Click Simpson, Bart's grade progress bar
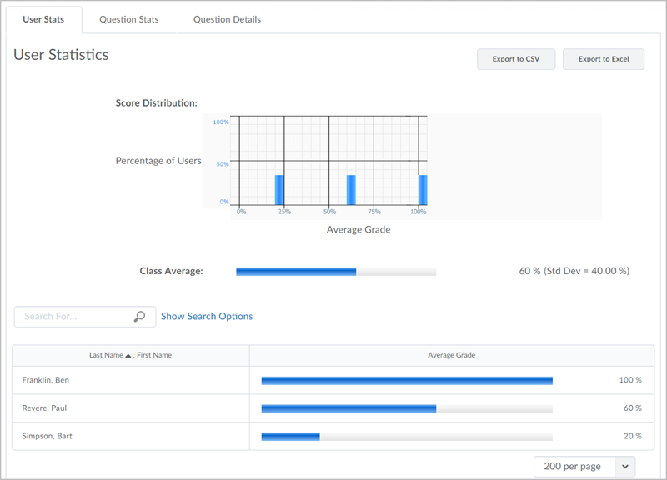 pyautogui.click(x=407, y=437)
